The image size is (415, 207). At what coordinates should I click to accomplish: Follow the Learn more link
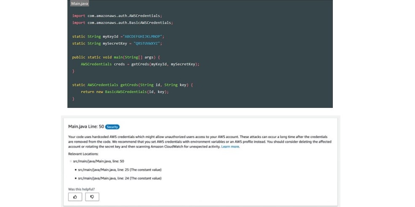230,147
